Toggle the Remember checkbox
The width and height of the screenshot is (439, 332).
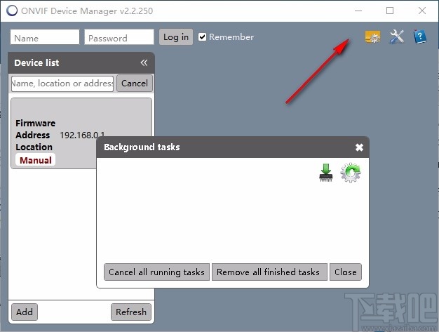tap(202, 37)
